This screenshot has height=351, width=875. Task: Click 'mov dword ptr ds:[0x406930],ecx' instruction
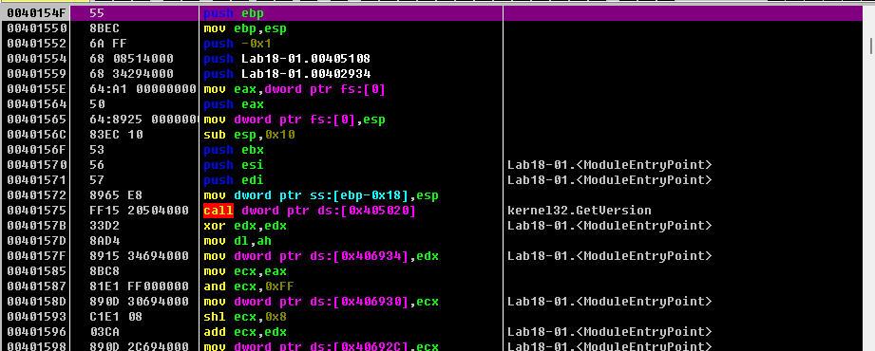[x=321, y=302]
